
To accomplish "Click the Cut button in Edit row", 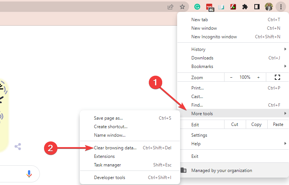I will click(235, 124).
